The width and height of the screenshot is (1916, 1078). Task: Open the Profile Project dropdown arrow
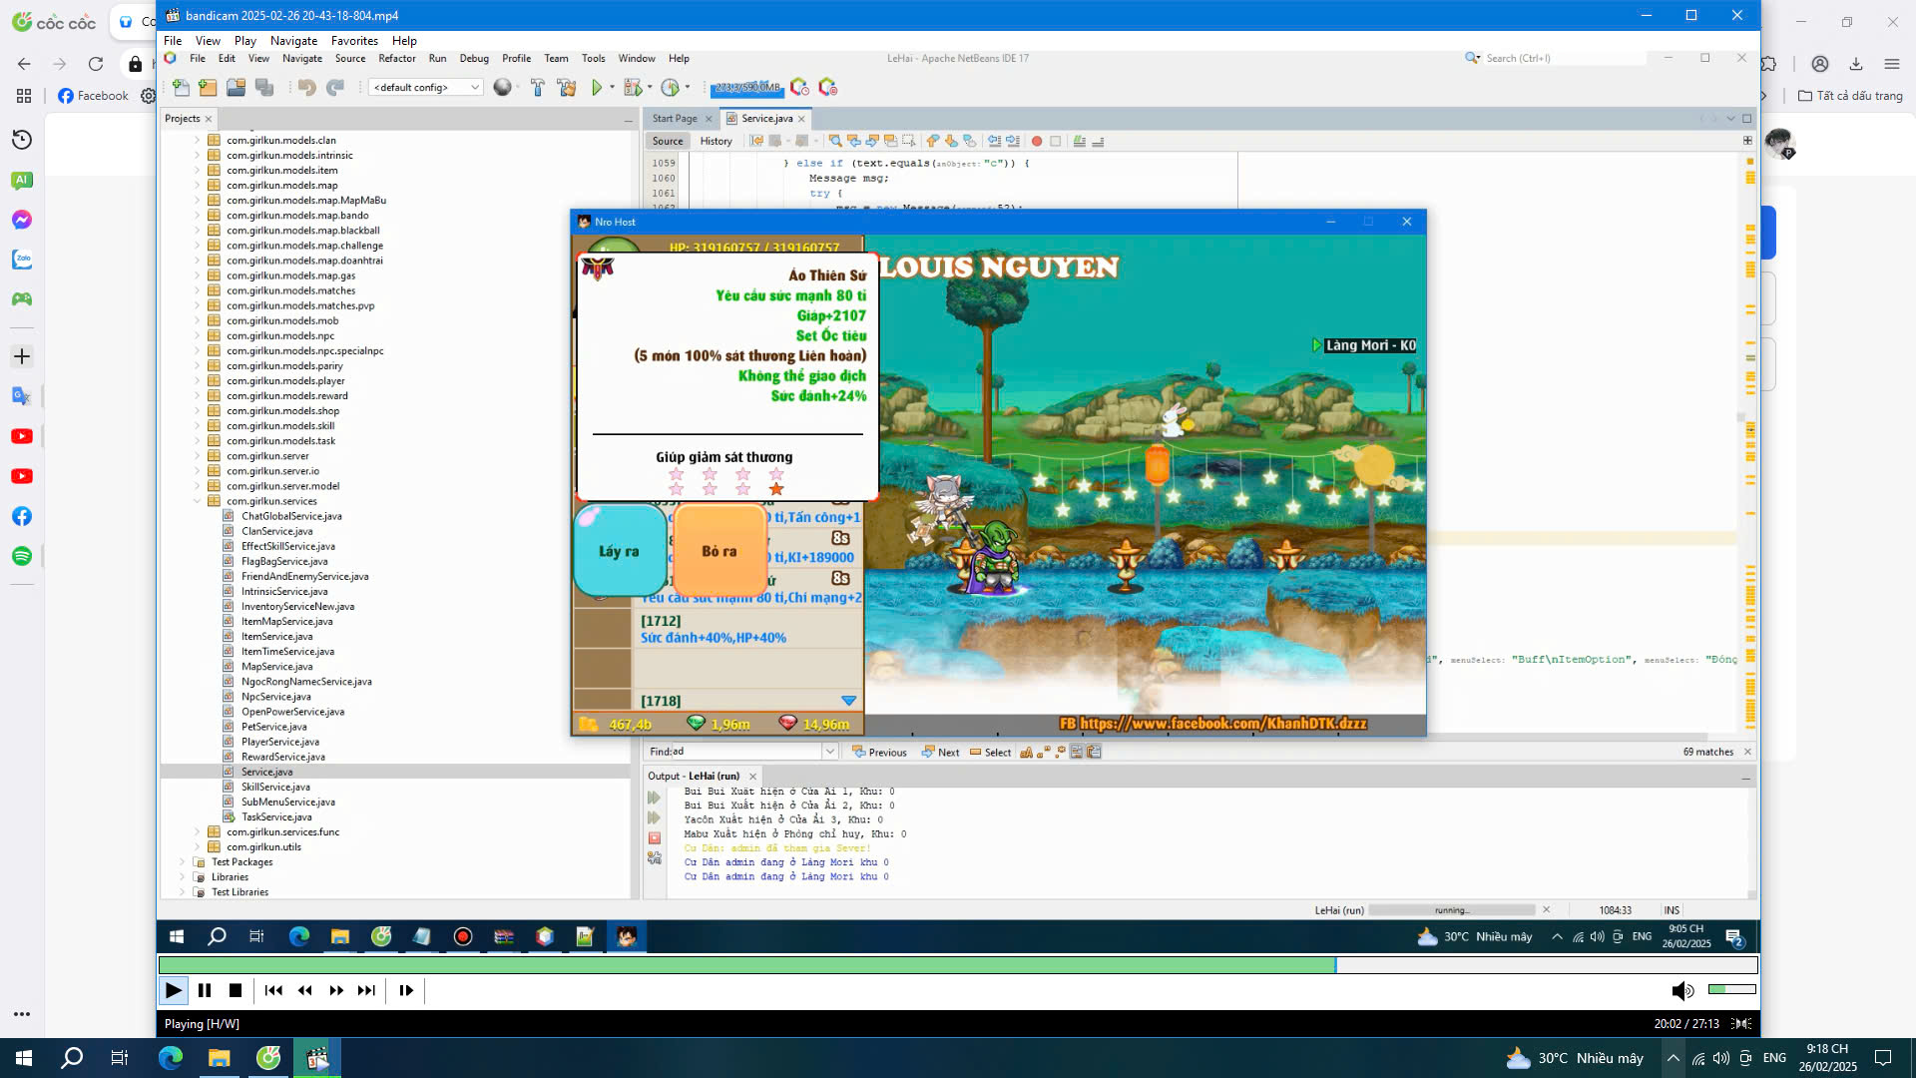tap(688, 88)
